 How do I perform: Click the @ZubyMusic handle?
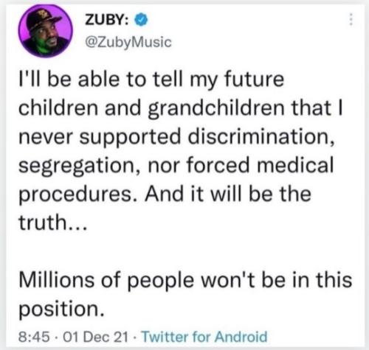[x=128, y=42]
